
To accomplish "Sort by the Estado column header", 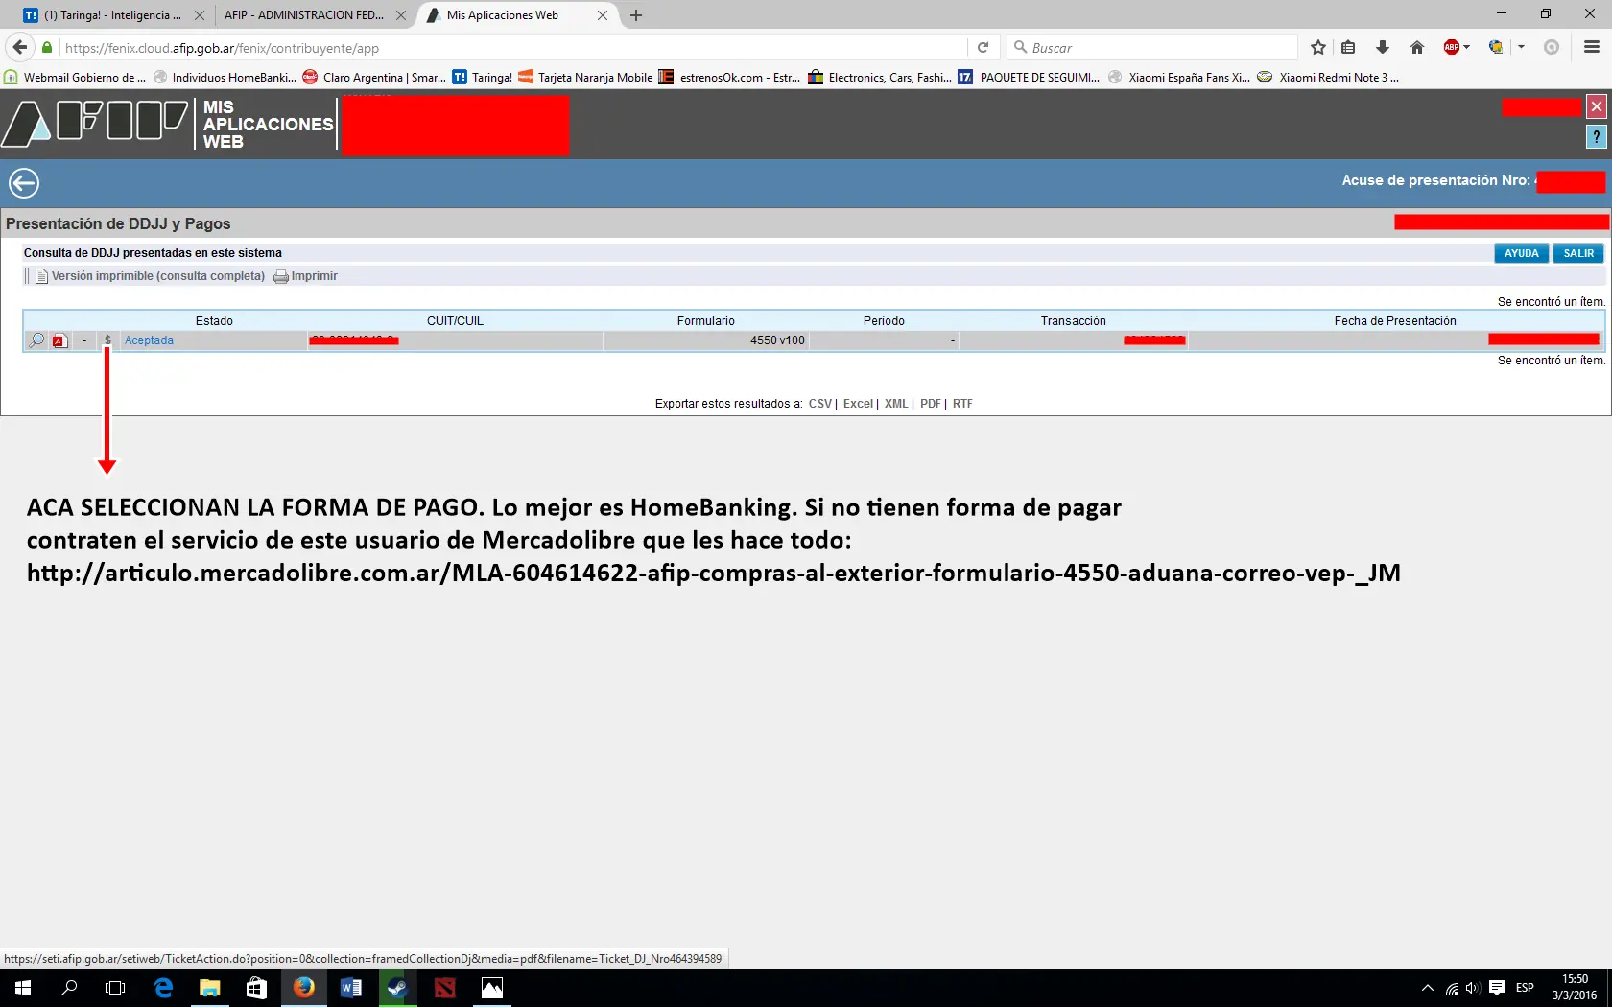I will [214, 321].
